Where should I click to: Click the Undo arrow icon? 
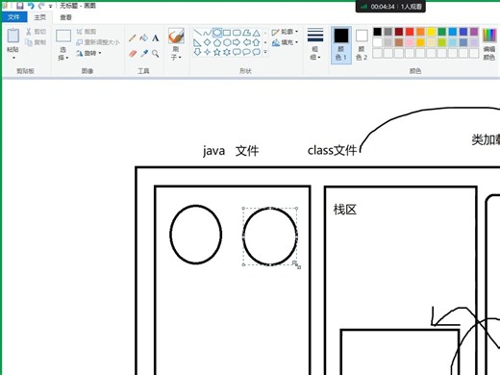[x=31, y=6]
